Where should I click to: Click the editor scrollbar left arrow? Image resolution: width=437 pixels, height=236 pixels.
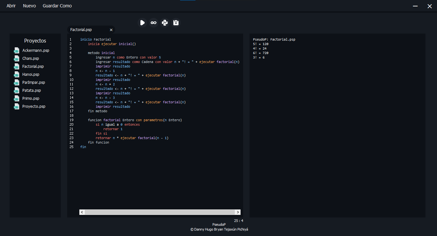coord(82,212)
